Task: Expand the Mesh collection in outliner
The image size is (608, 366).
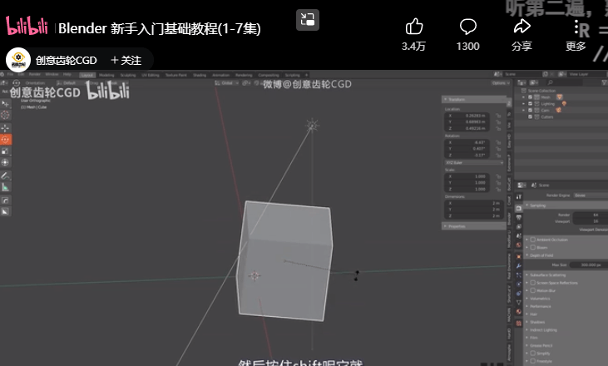Action: (523, 97)
